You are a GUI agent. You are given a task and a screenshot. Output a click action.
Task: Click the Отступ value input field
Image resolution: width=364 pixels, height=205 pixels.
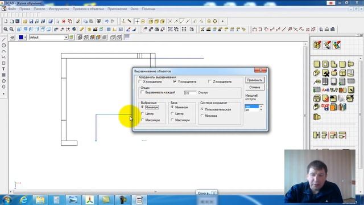[x=190, y=93]
